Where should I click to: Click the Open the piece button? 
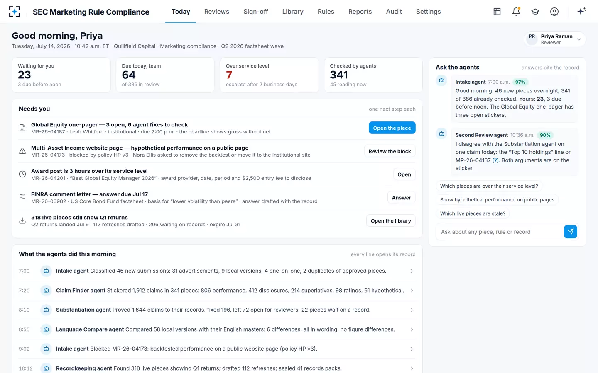tap(392, 128)
